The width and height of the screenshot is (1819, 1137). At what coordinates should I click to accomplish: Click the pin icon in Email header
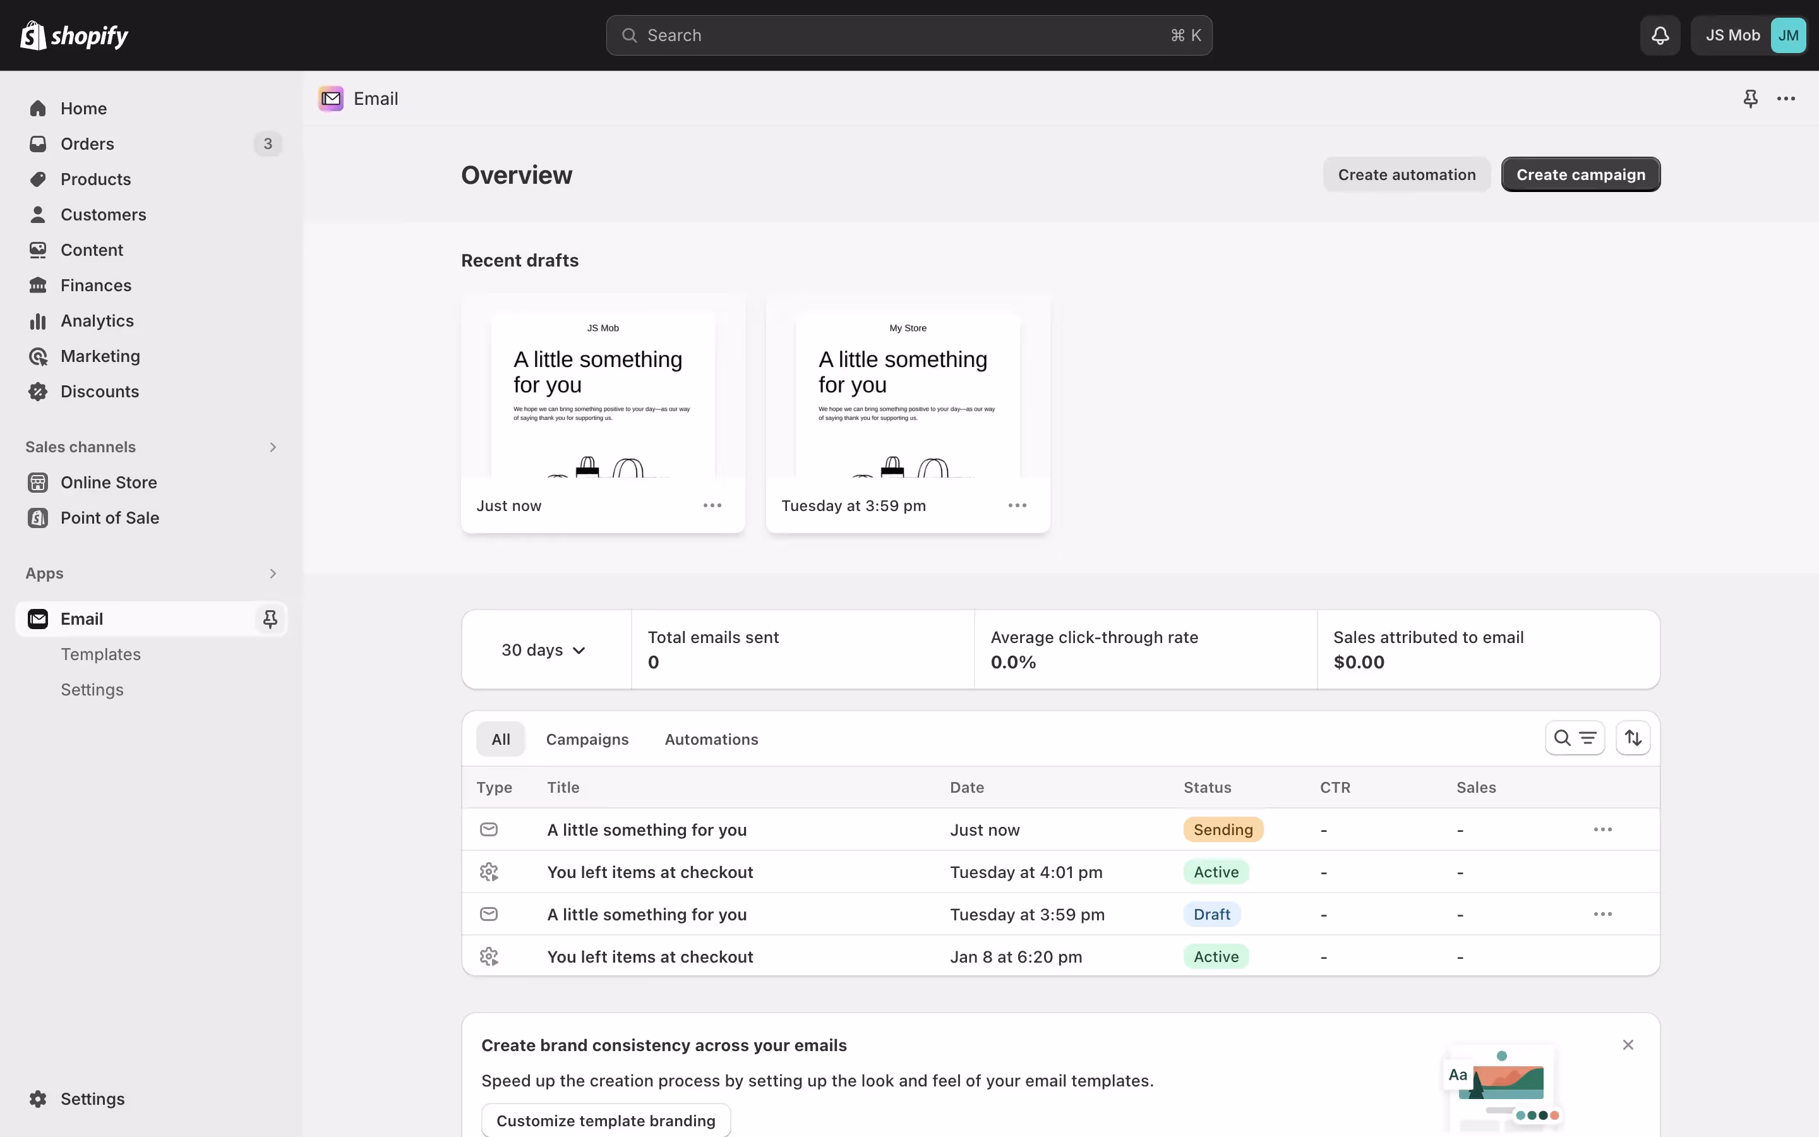tap(1750, 99)
